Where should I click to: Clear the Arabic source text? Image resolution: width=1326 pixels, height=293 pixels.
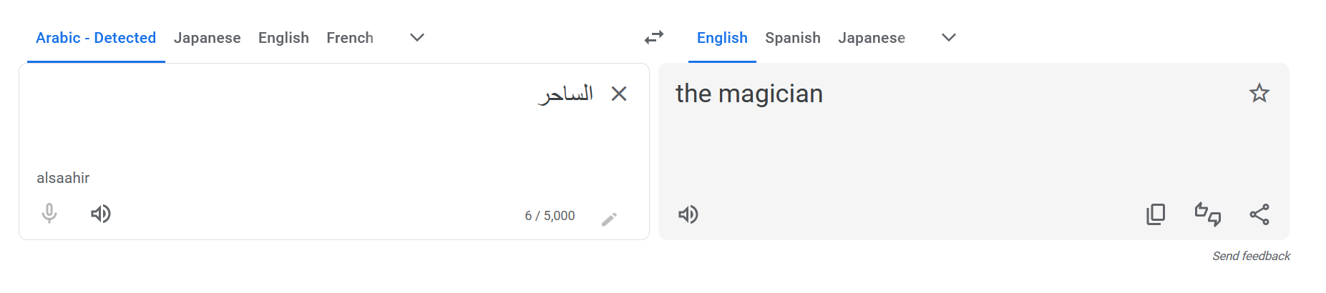pos(619,94)
